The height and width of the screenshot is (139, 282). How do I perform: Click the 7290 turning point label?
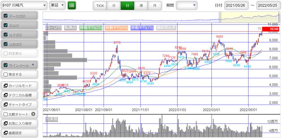coord(166,56)
